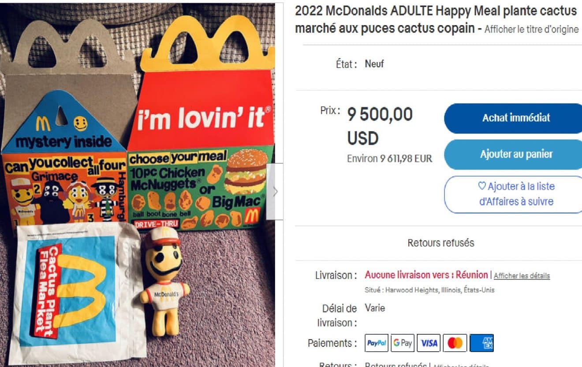Screen dimensions: 582x367
Task: Open shipping Afficher les détails link
Action: (522, 276)
